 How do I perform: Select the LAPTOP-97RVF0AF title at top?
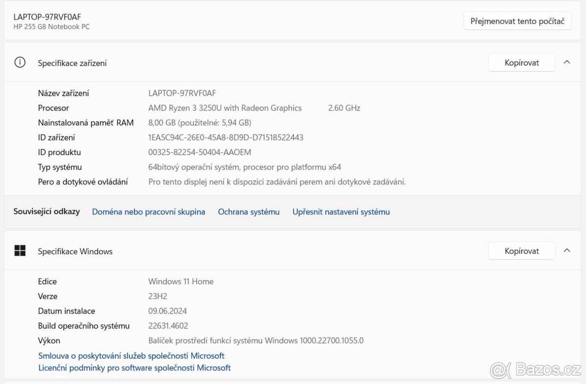[x=47, y=17]
